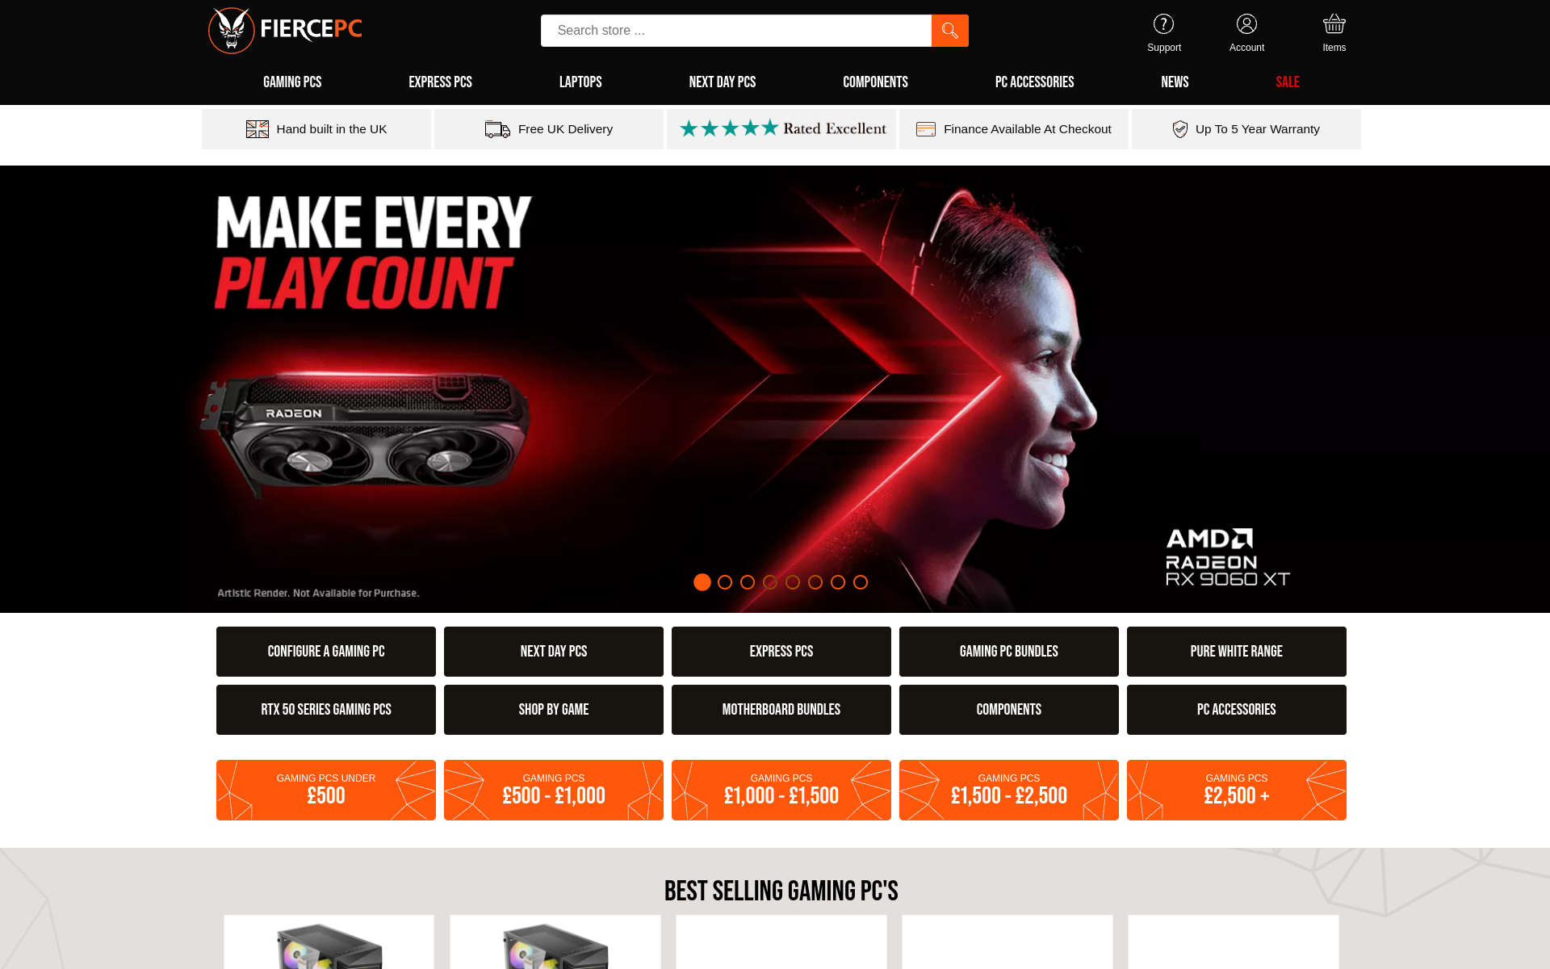This screenshot has width=1550, height=969.
Task: Select the last carousel slide dot
Action: pyautogui.click(x=861, y=582)
